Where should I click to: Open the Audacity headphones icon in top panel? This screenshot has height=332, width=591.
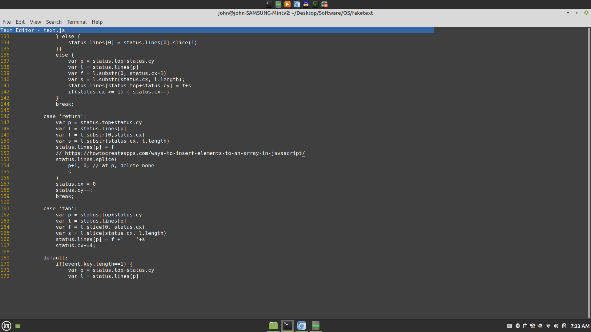pos(306,4)
